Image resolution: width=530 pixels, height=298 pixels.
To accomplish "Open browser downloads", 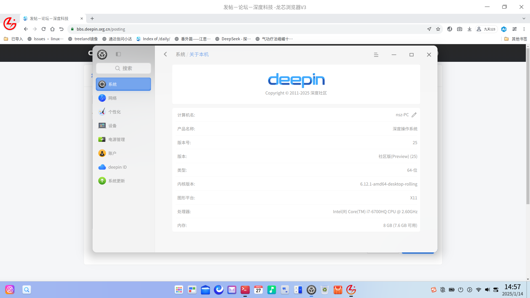I will point(470,29).
